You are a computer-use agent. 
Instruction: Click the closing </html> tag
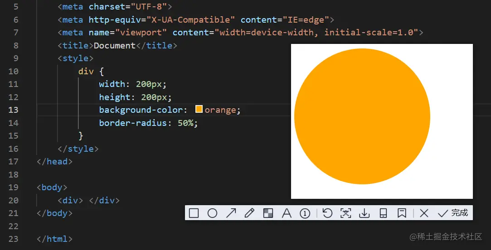pyautogui.click(x=54, y=239)
